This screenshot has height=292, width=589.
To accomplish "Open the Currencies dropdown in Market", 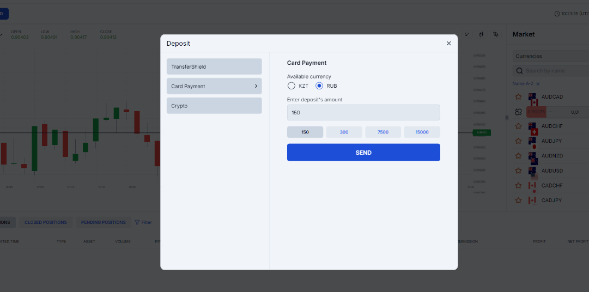I will click(550, 56).
